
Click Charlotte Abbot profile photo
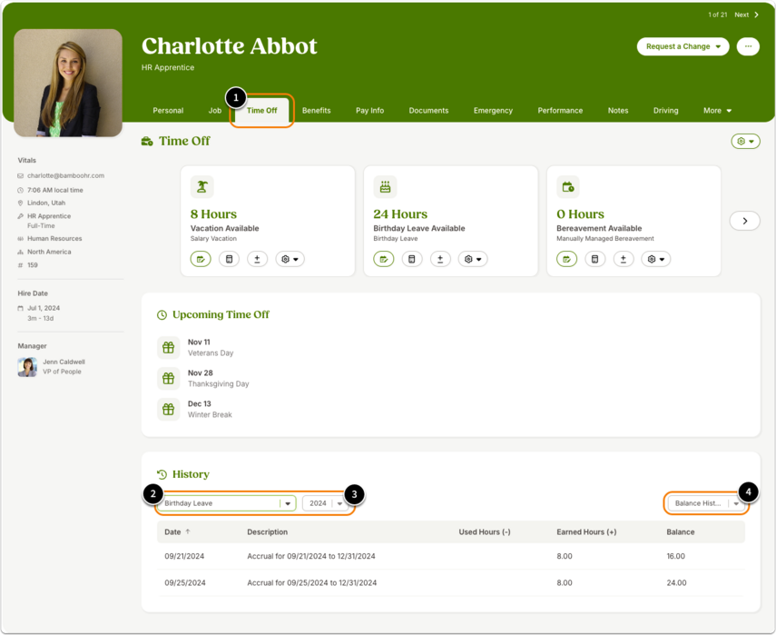[68, 83]
